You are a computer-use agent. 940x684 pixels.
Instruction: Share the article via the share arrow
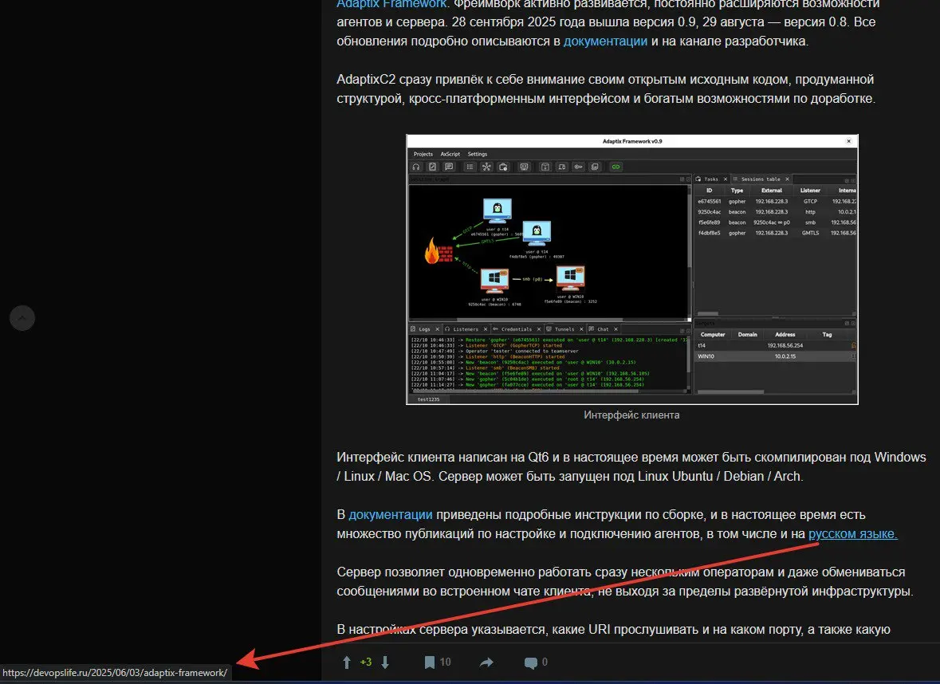pyautogui.click(x=486, y=662)
